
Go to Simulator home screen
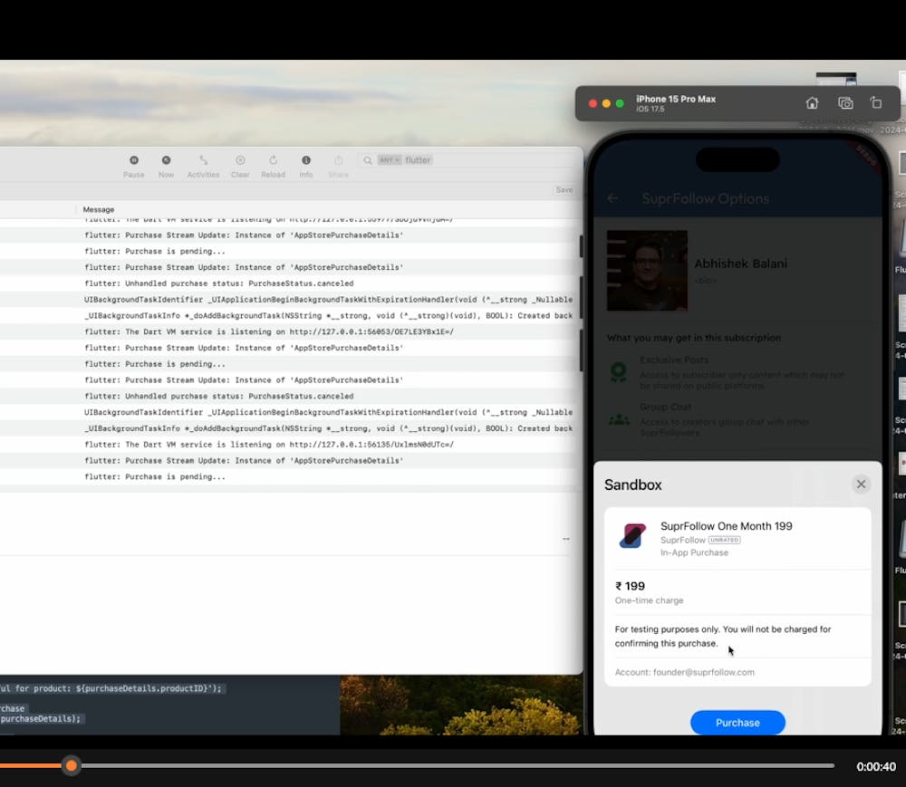point(812,102)
